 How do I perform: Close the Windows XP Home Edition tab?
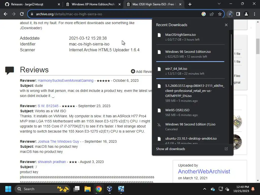tap(119, 4)
